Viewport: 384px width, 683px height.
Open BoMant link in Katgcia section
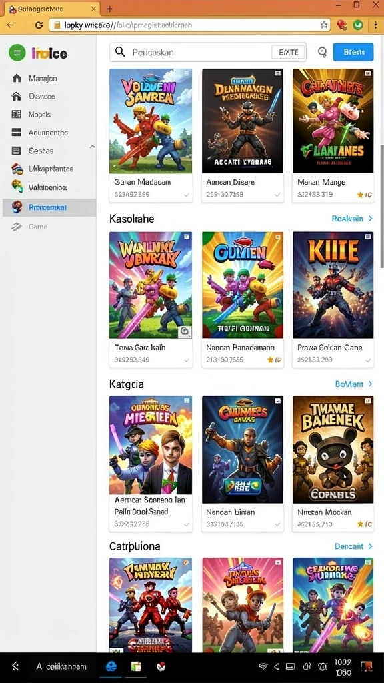[349, 384]
